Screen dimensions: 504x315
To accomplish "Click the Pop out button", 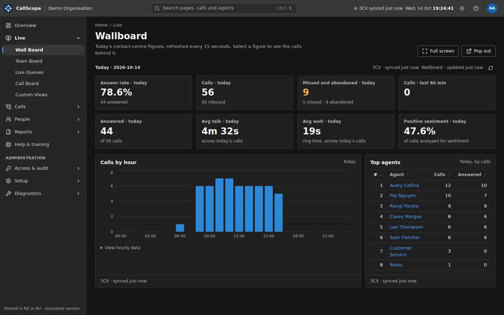I will [x=478, y=51].
